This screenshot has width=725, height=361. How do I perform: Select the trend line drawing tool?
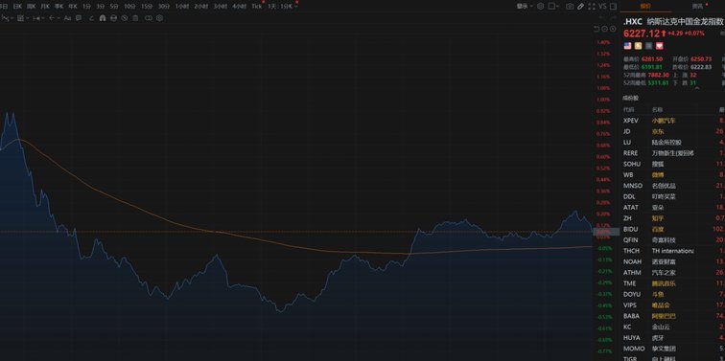[x=5, y=18]
